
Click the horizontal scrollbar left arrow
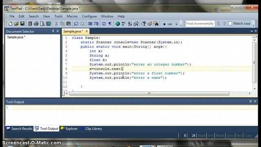66,94
